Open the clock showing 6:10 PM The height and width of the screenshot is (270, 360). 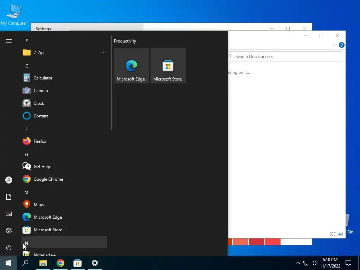[330, 263]
